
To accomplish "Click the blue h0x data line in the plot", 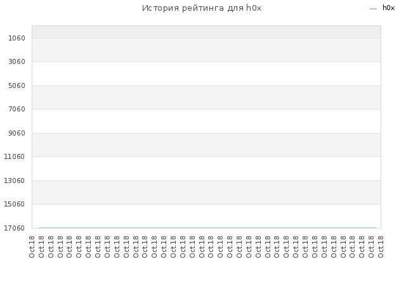I will tap(207, 228).
